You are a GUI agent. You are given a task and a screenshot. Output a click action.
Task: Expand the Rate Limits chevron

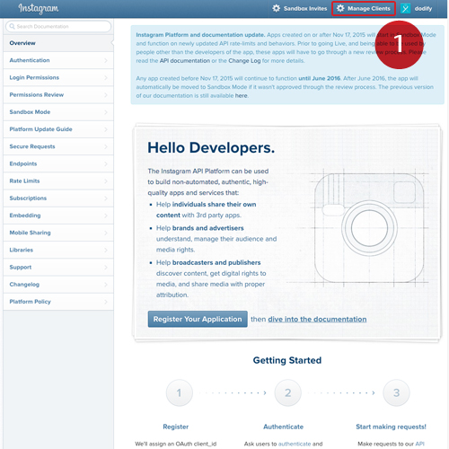coord(106,181)
